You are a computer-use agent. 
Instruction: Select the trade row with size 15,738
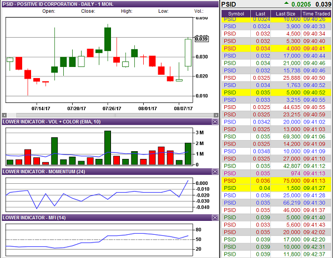[276, 70]
